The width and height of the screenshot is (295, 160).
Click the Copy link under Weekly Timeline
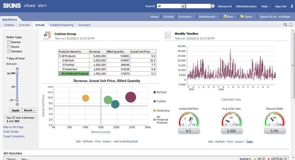[x=250, y=141]
